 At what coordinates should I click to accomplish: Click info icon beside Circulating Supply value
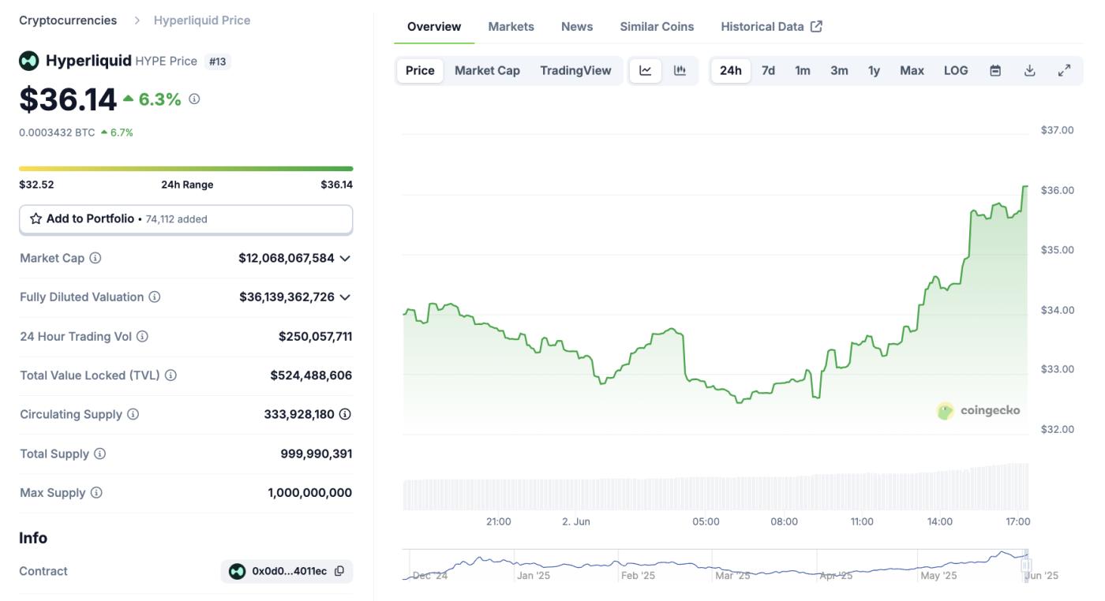[345, 414]
